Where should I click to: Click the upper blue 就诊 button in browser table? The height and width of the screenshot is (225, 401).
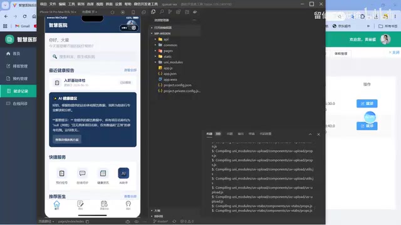(367, 104)
